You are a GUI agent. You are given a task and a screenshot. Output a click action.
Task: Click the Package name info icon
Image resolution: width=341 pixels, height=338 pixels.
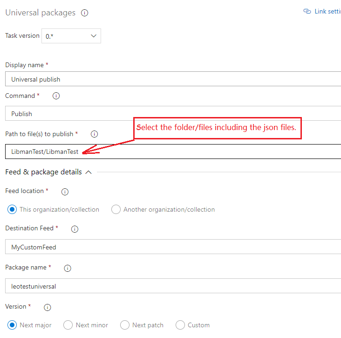(67, 268)
